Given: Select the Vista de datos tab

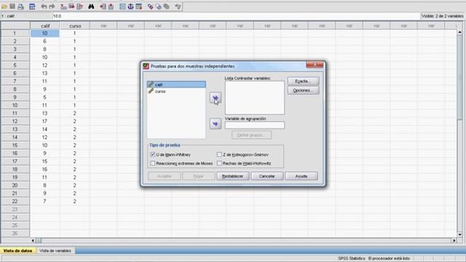Looking at the screenshot, I should [x=17, y=250].
